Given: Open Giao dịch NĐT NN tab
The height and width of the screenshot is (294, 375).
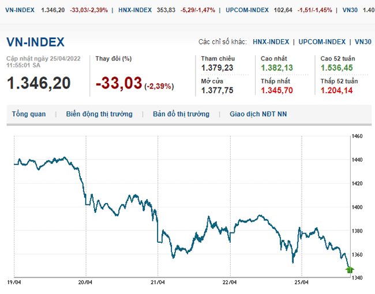Looking at the screenshot, I should tap(258, 114).
